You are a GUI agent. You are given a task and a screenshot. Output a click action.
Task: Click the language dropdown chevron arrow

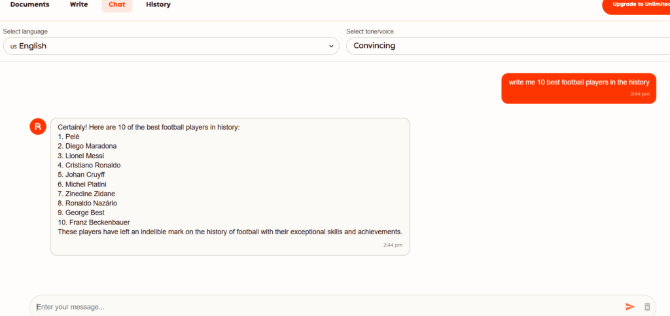[330, 46]
